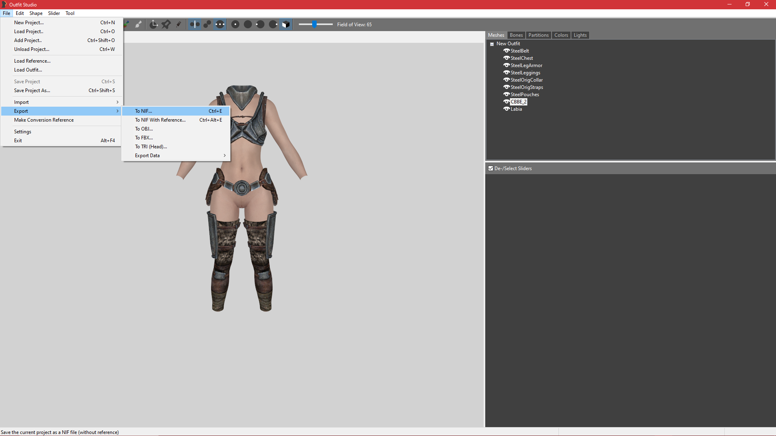Select the Pivot pin tool
776x436 pixels.
(x=166, y=25)
